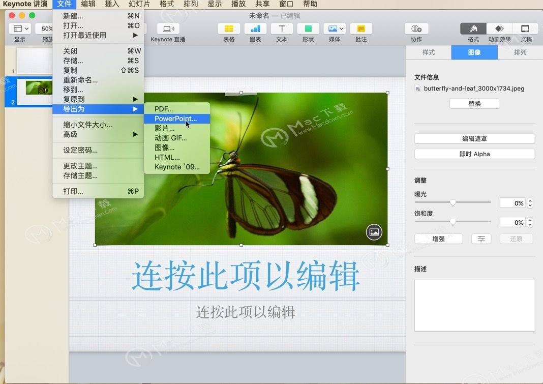Click the Edit Mask (编辑遮罩) button
Image resolution: width=543 pixels, height=384 pixels.
474,139
